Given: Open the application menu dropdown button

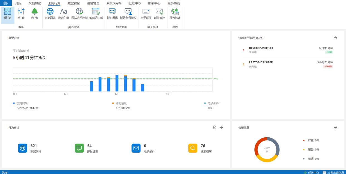Looking at the screenshot, I should [6, 3].
